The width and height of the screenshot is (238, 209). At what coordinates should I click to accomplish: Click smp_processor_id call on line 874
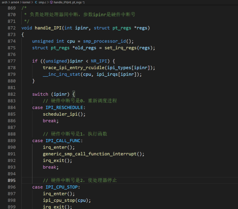click(x=105, y=41)
